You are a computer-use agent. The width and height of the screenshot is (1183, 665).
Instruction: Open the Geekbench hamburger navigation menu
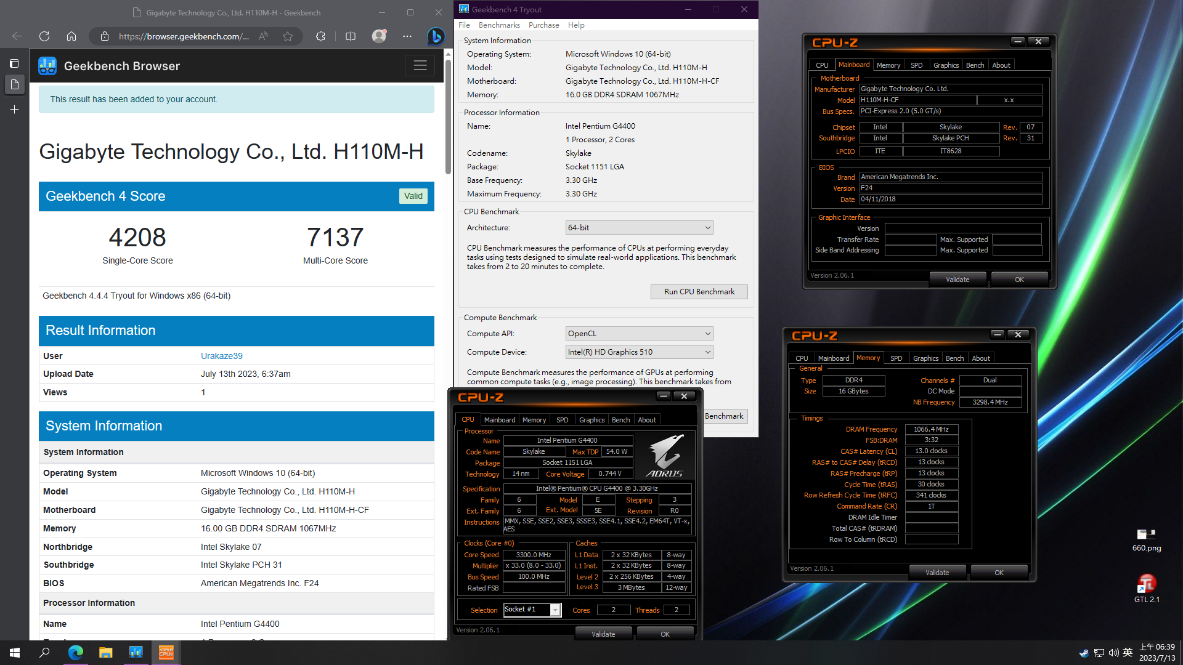pos(420,65)
